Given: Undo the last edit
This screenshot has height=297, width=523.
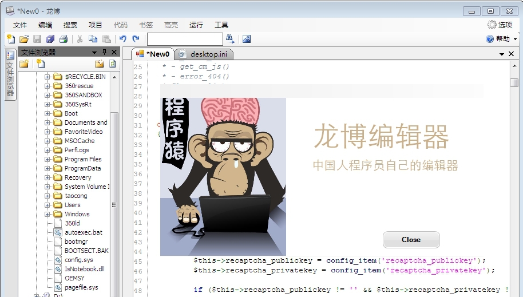Looking at the screenshot, I should pos(123,39).
